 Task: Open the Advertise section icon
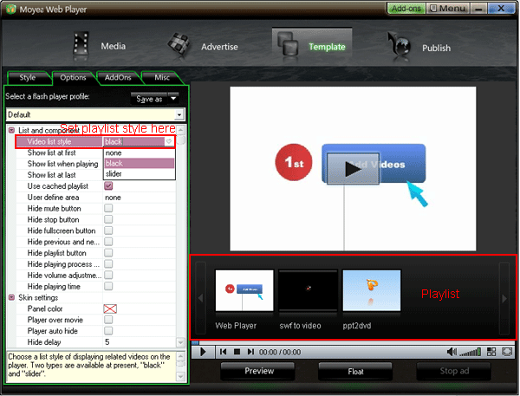pyautogui.click(x=179, y=44)
